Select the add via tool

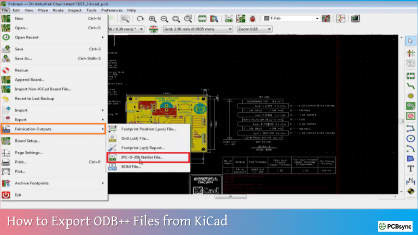coord(410,96)
